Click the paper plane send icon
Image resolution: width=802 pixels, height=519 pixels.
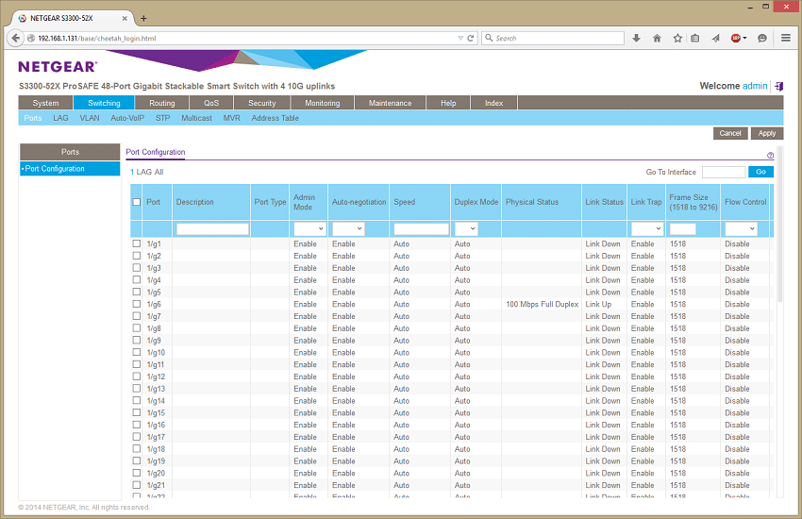[715, 38]
